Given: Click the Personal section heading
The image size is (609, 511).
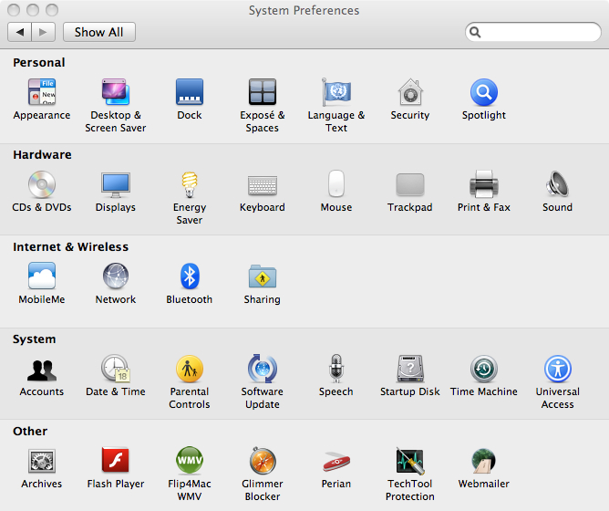Looking at the screenshot, I should tap(39, 63).
